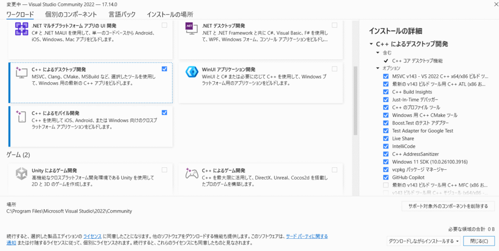499x251 pixels.
Task: Check the .NET デスクトップ開発 workload checkbox
Action: (334, 25)
